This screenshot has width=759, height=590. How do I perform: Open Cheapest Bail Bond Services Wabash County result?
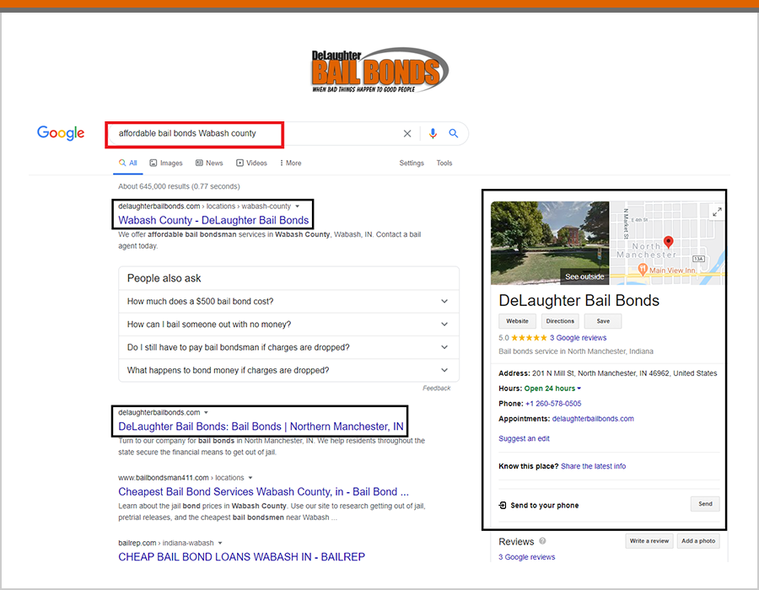click(x=263, y=492)
